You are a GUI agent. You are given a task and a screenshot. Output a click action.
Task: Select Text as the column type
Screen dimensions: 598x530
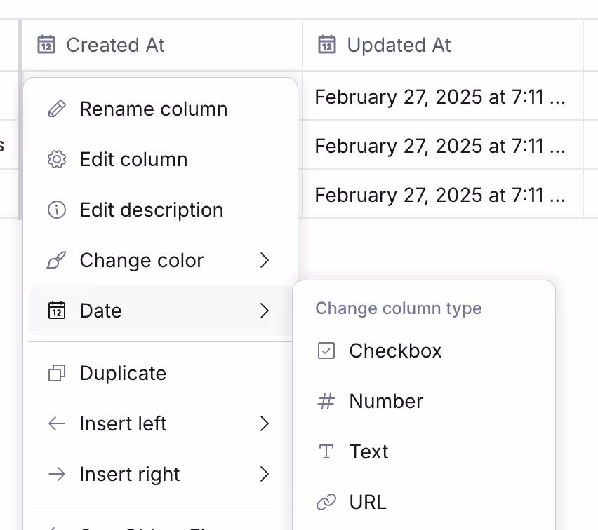424,451
